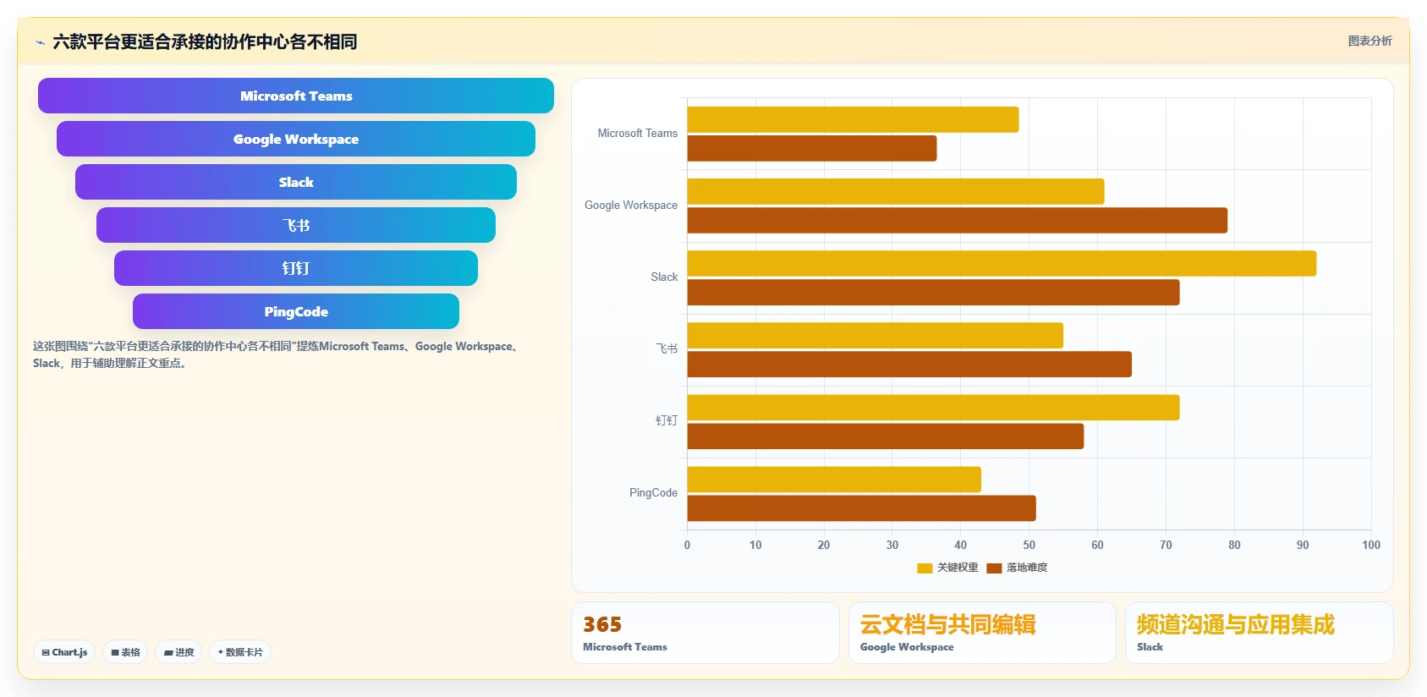Click the chart y-axis label Microsoft Teams
The height and width of the screenshot is (697, 1427).
pos(638,134)
